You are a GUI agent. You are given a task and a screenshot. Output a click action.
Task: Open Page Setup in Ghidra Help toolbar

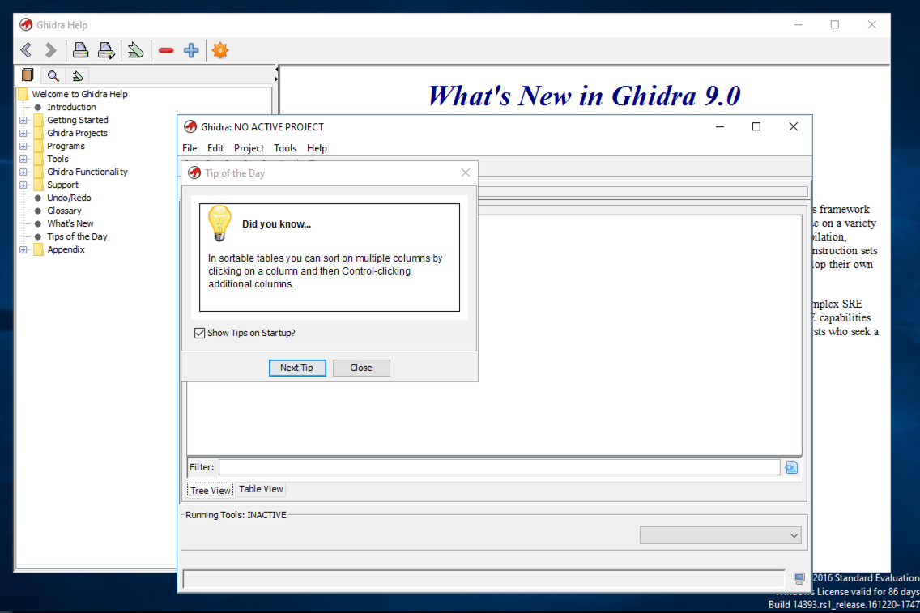[106, 50]
